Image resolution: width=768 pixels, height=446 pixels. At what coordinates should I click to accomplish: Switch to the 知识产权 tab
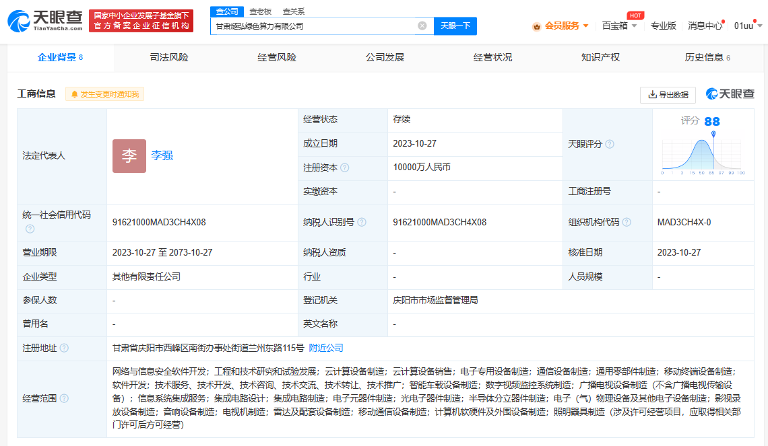600,58
